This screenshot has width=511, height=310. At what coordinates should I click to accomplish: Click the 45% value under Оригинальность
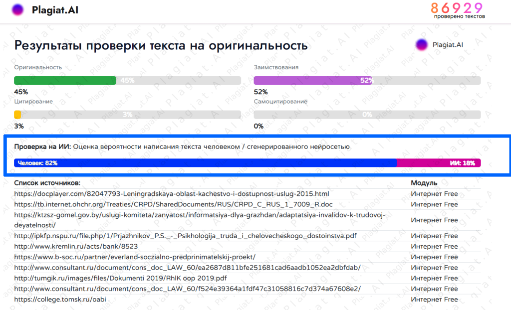(21, 92)
